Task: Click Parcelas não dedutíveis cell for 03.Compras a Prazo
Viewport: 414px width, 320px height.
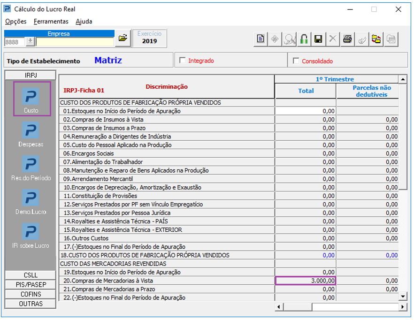Action: click(368, 128)
